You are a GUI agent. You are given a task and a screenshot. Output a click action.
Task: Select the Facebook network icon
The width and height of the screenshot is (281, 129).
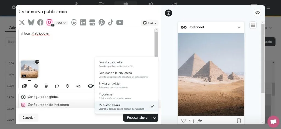tap(40, 23)
